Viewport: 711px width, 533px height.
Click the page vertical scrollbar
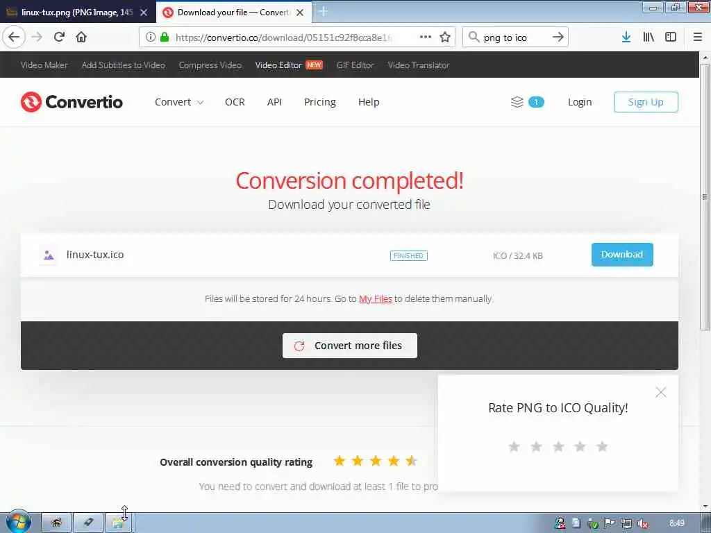click(705, 196)
